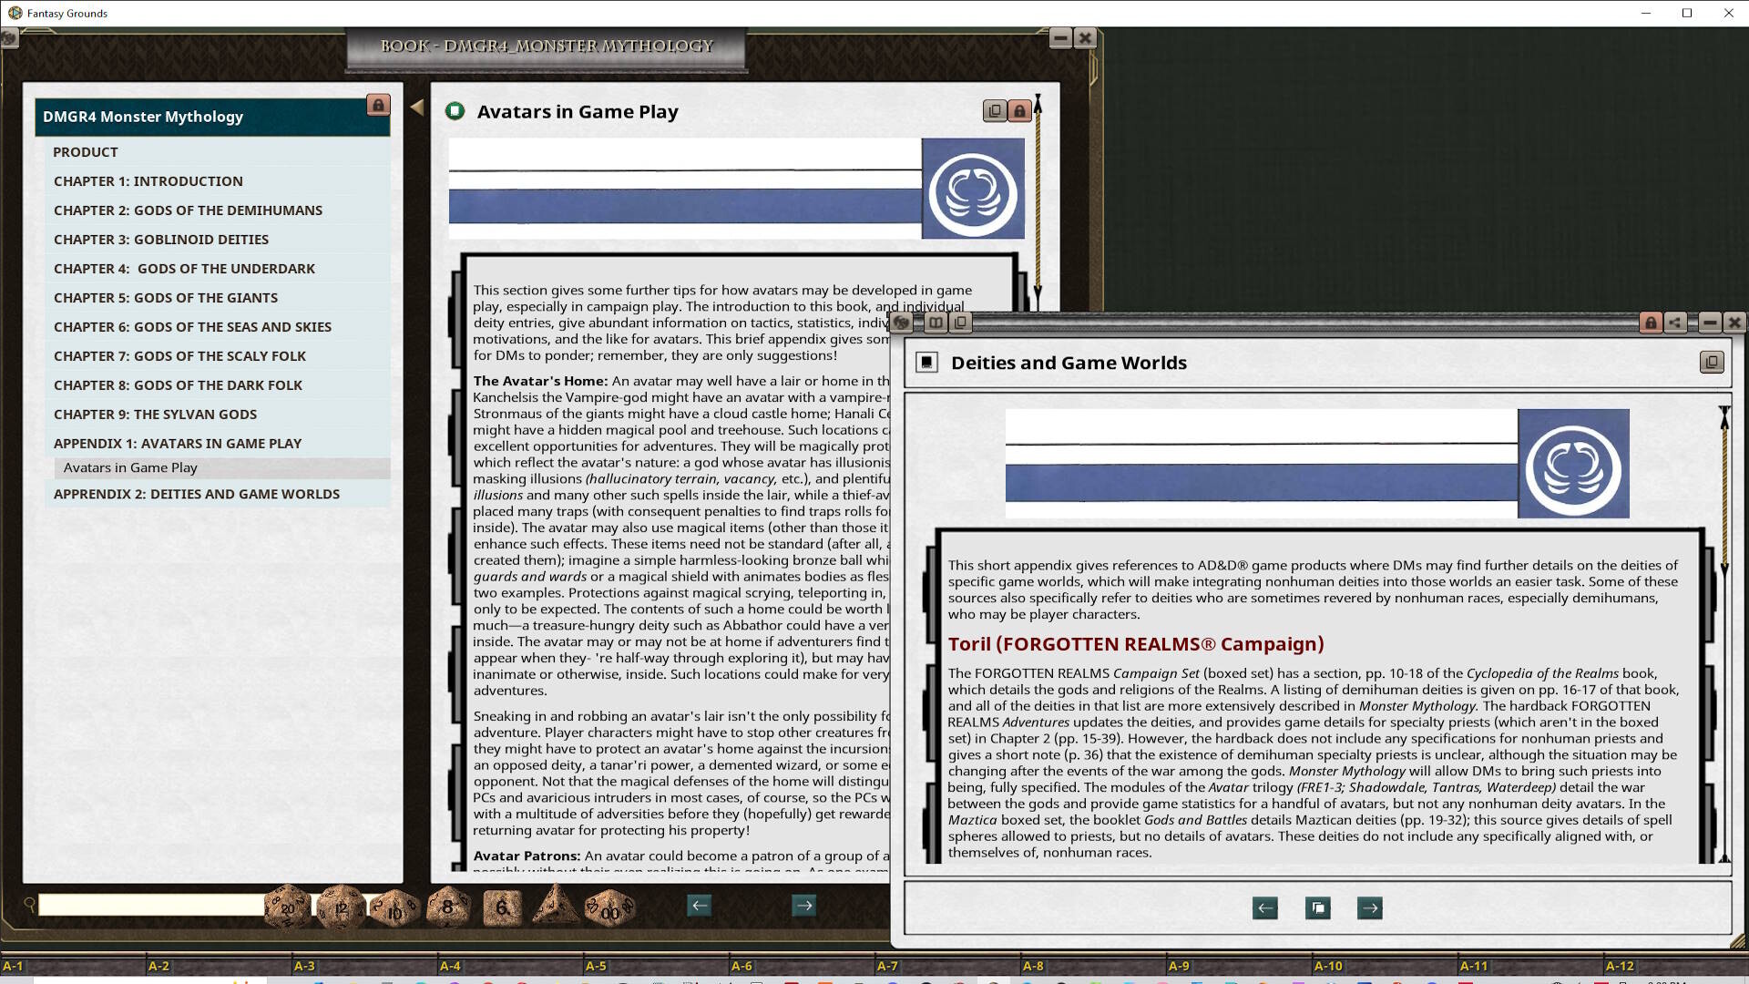
Task: Click the top-left corner icon of Book window frame
Action: click(x=9, y=38)
